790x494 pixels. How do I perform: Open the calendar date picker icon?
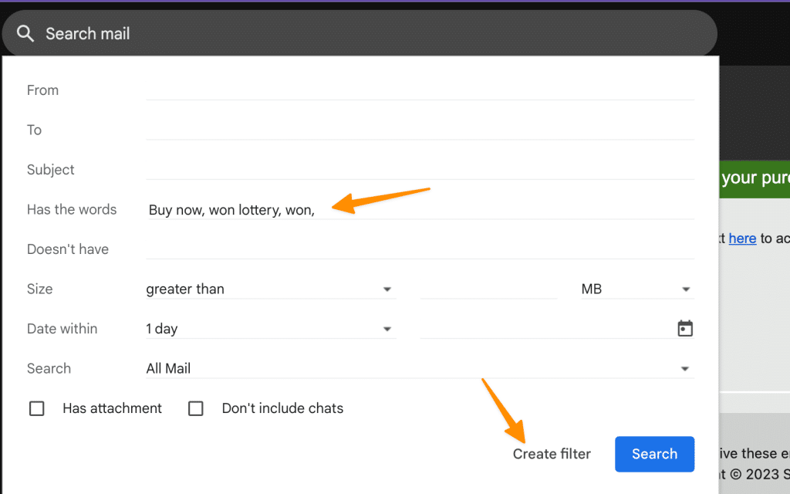(x=685, y=328)
